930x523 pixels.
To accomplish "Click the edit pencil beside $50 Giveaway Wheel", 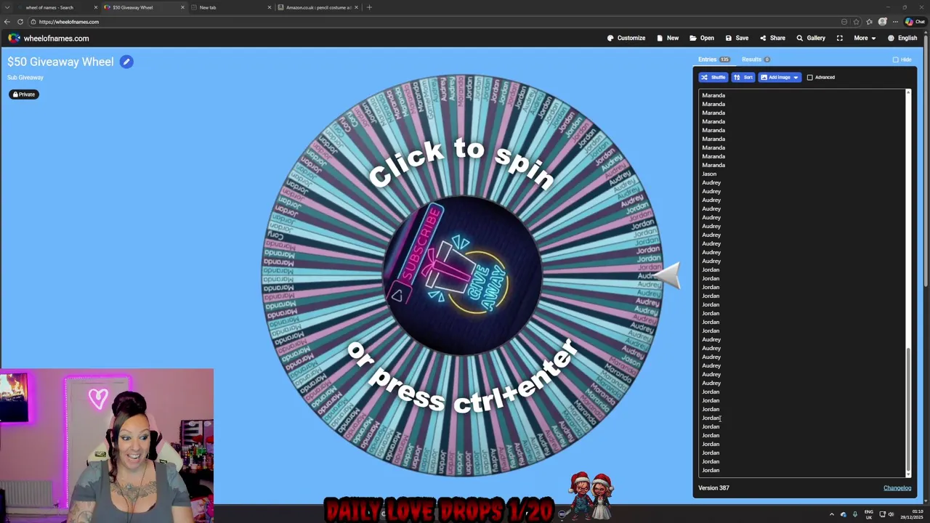I will pos(126,62).
